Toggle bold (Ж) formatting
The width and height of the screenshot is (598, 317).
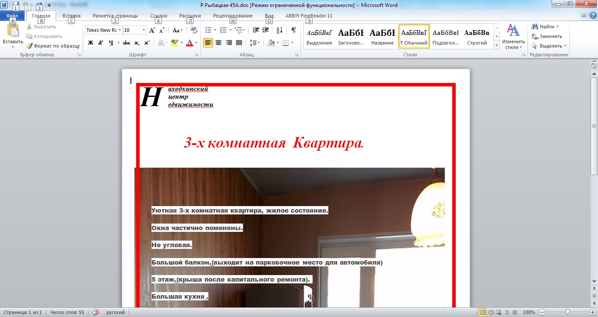91,43
